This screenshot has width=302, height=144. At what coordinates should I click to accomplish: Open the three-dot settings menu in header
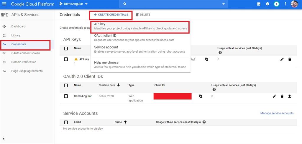285,4
